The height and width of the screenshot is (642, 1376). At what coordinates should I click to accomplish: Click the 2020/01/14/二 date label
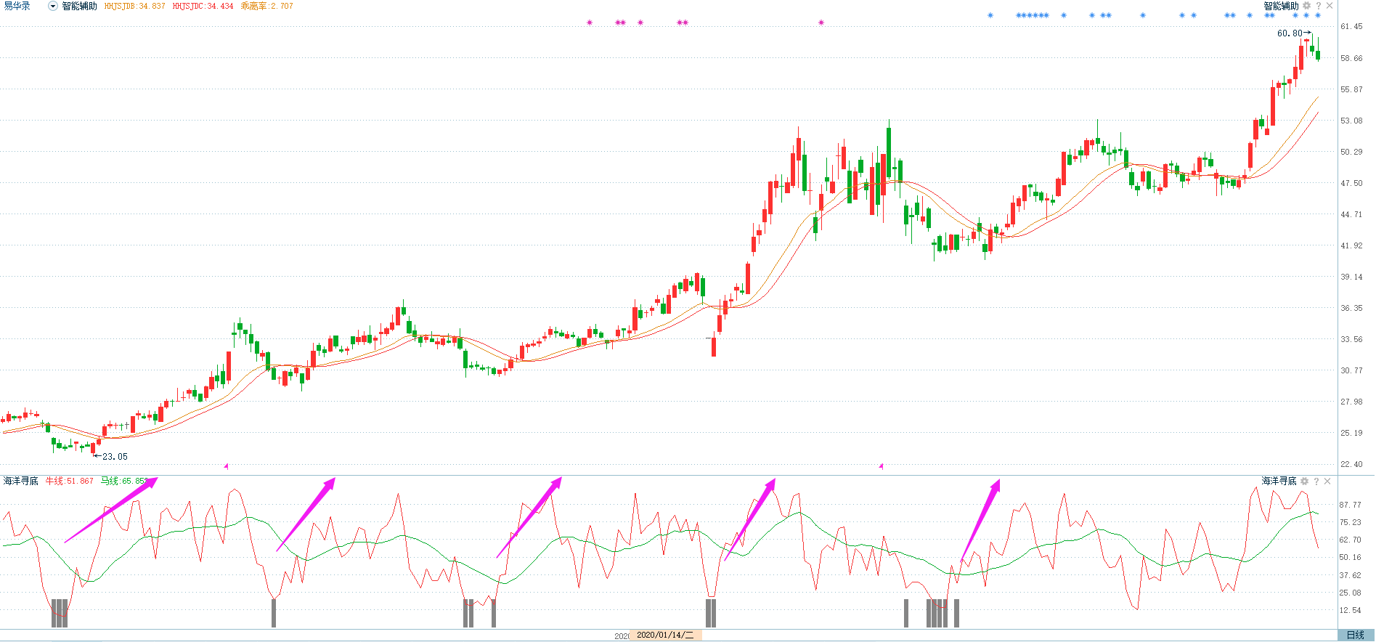tap(665, 635)
